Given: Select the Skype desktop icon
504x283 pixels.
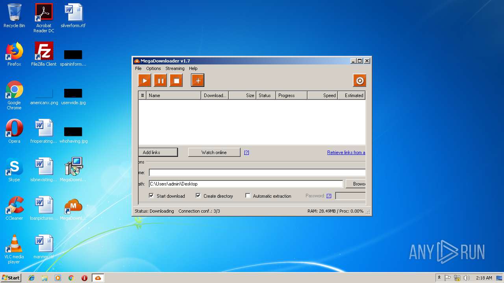Looking at the screenshot, I should click(x=14, y=170).
